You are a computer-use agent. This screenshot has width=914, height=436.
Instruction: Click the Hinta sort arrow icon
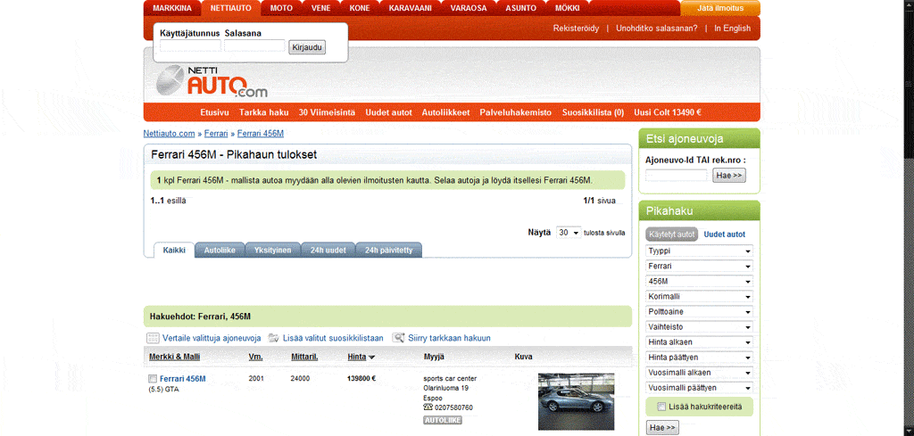(372, 358)
